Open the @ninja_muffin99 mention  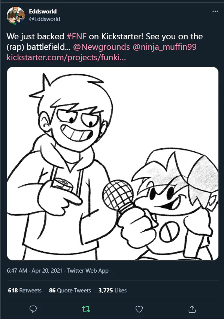(x=164, y=47)
